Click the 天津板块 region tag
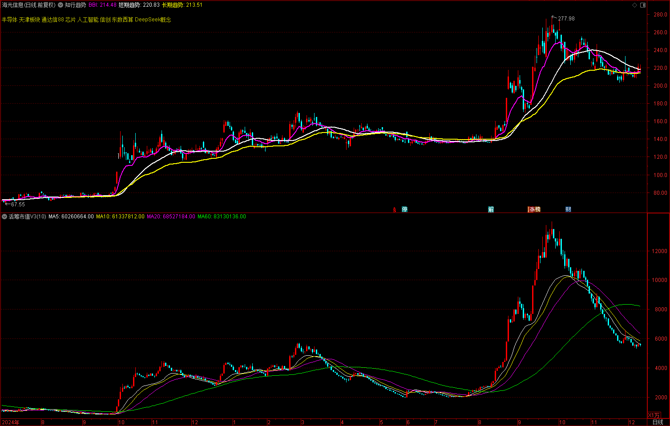Image resolution: width=670 pixels, height=426 pixels. pos(29,20)
